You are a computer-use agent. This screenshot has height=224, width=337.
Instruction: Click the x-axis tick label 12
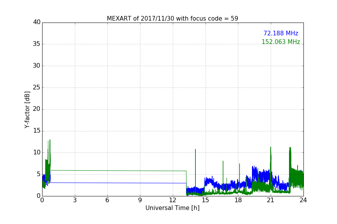click(173, 200)
